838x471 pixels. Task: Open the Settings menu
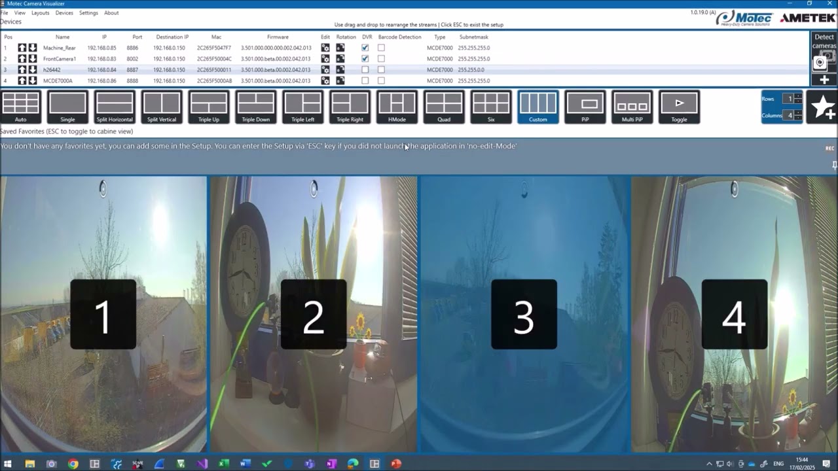88,13
